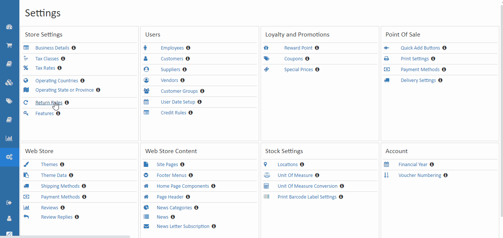Open the Tax Rates settings
503x238 pixels.
click(x=45, y=68)
